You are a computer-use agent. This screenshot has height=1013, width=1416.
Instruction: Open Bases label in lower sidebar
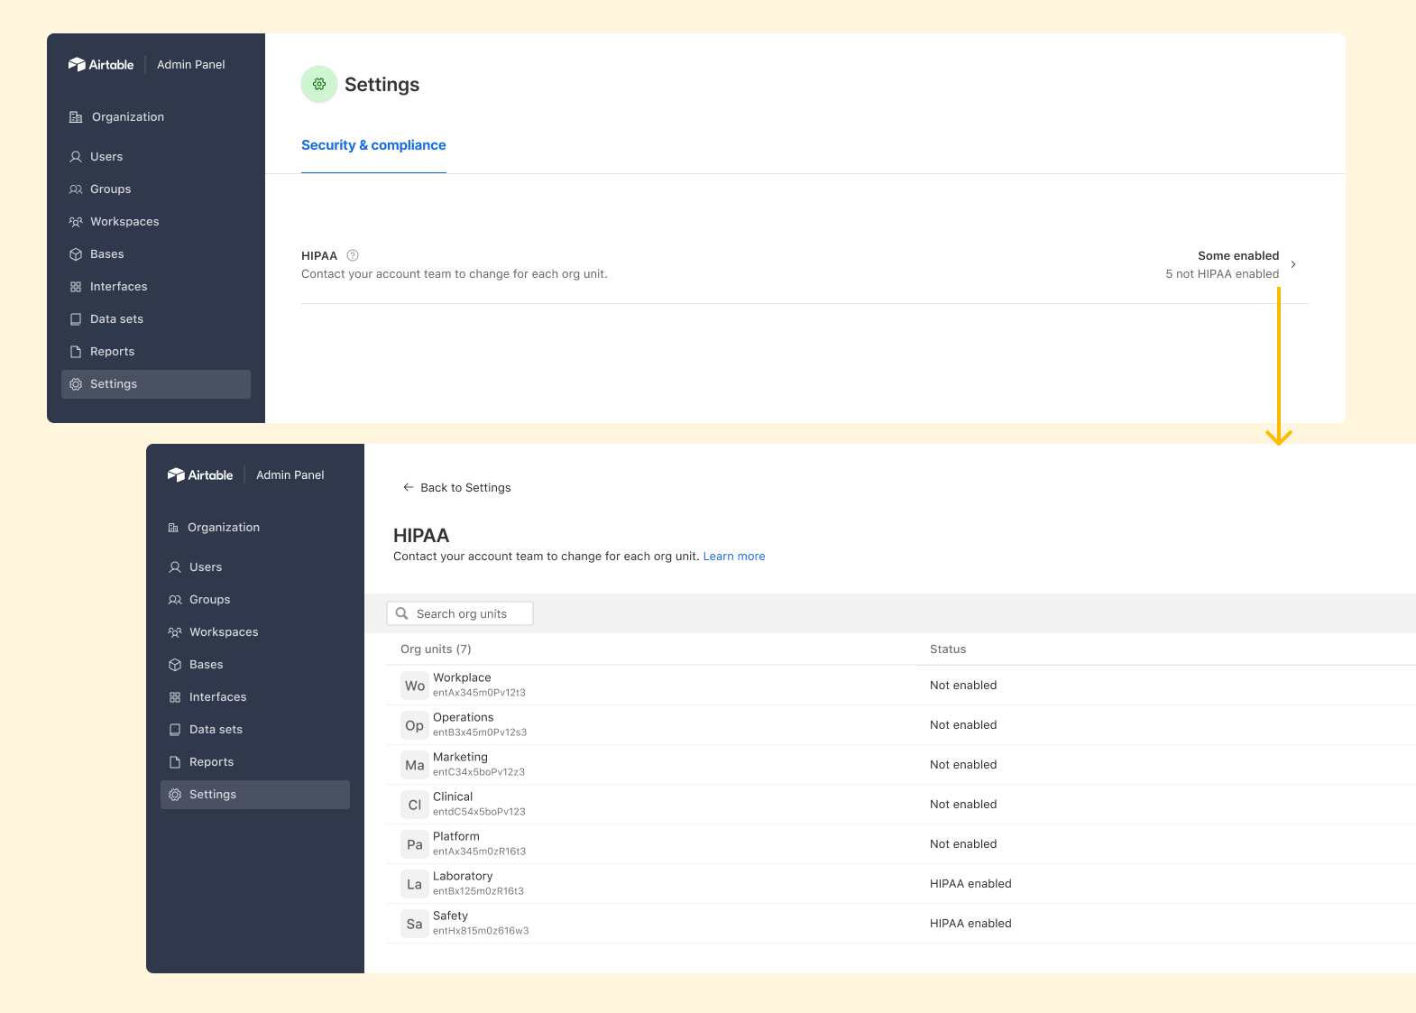pyautogui.click(x=207, y=665)
